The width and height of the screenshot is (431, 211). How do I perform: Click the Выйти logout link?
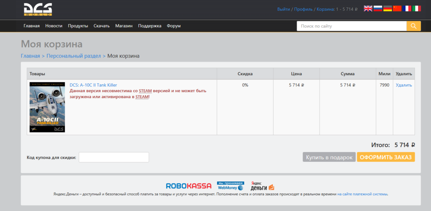click(284, 9)
